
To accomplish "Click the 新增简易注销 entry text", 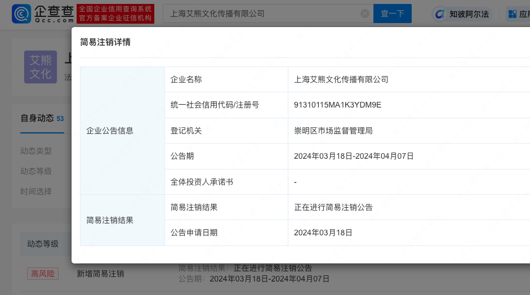I will 100,274.
